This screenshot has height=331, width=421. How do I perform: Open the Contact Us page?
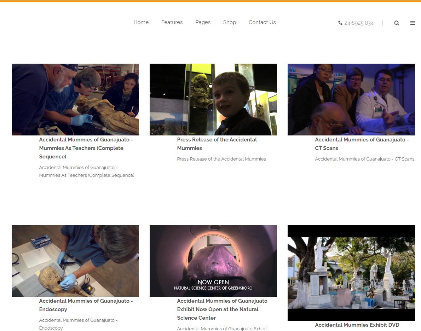pos(262,22)
